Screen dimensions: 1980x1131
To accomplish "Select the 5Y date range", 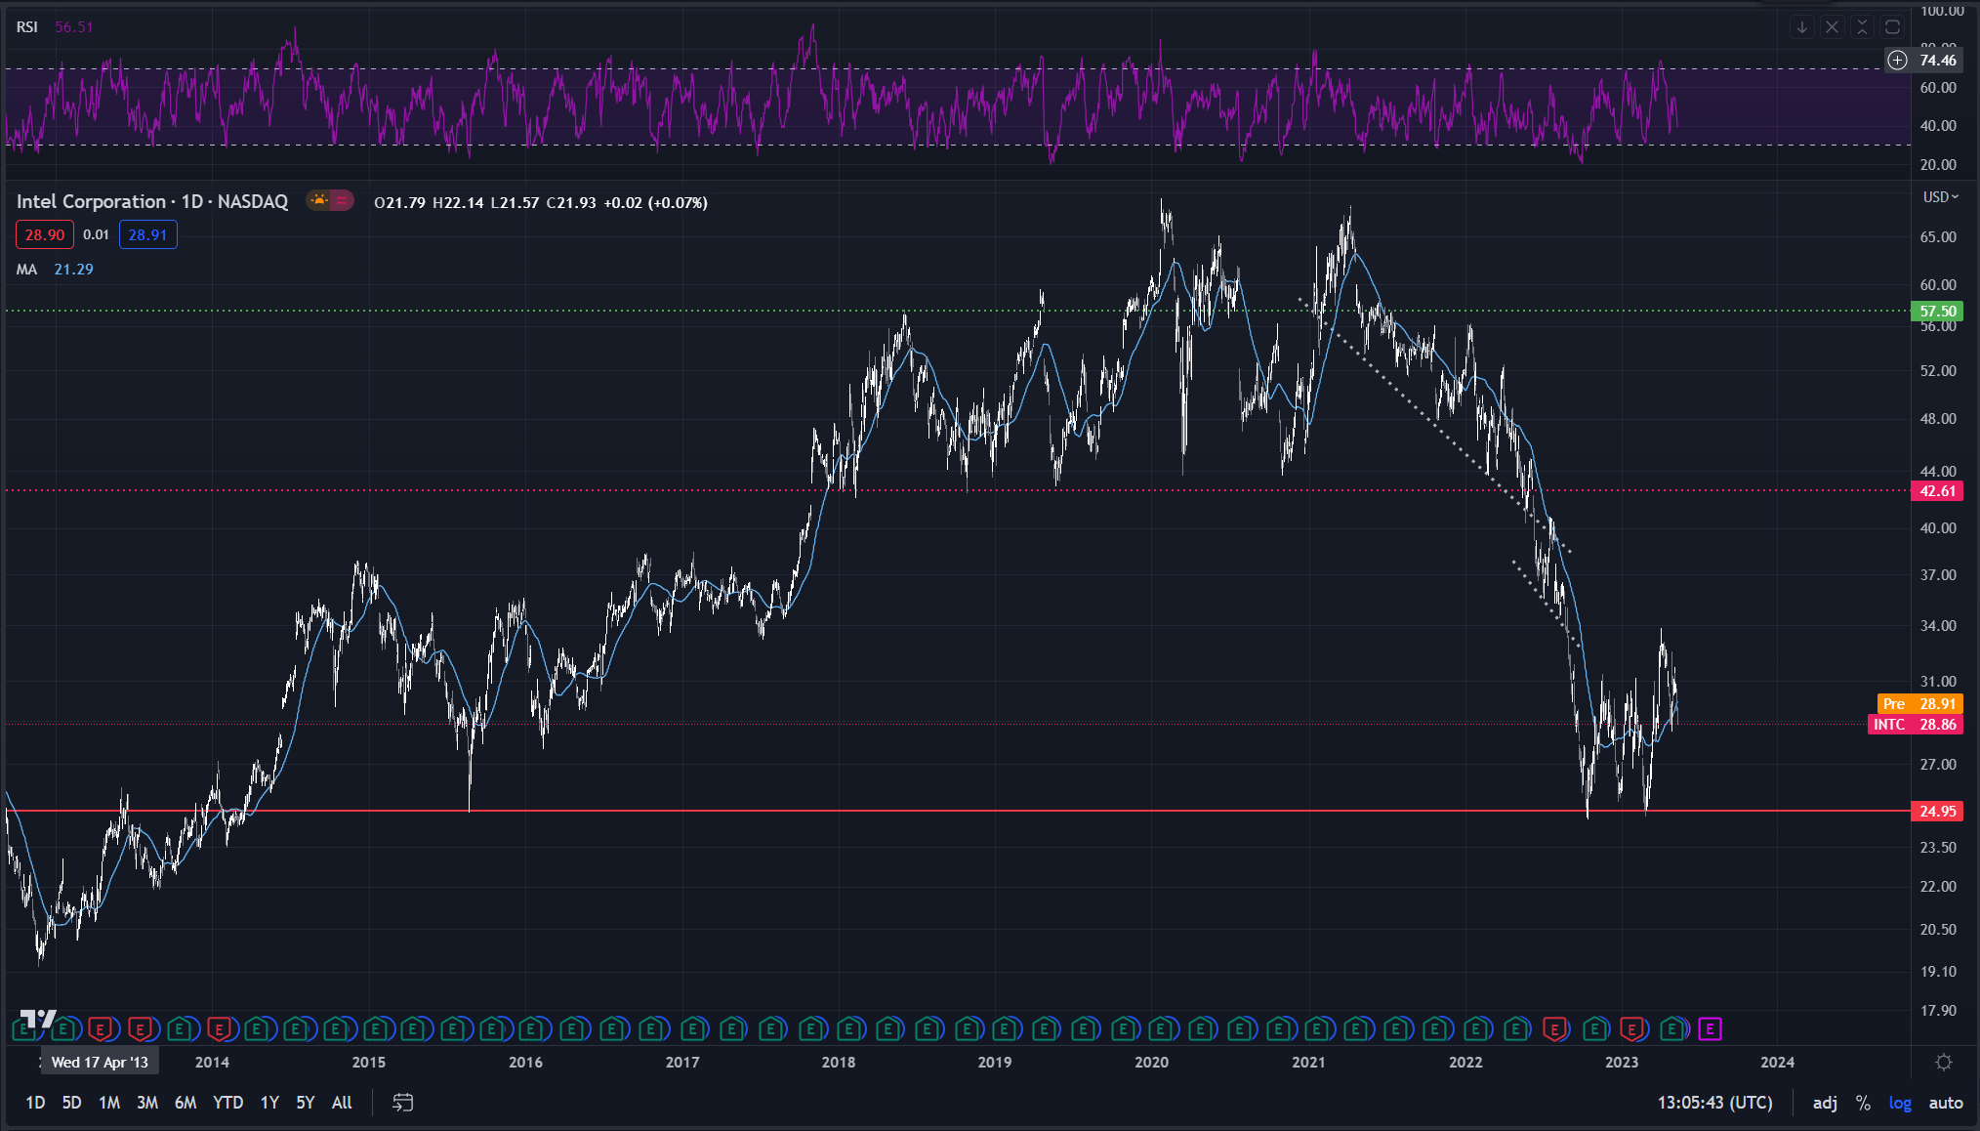I will [x=306, y=1103].
